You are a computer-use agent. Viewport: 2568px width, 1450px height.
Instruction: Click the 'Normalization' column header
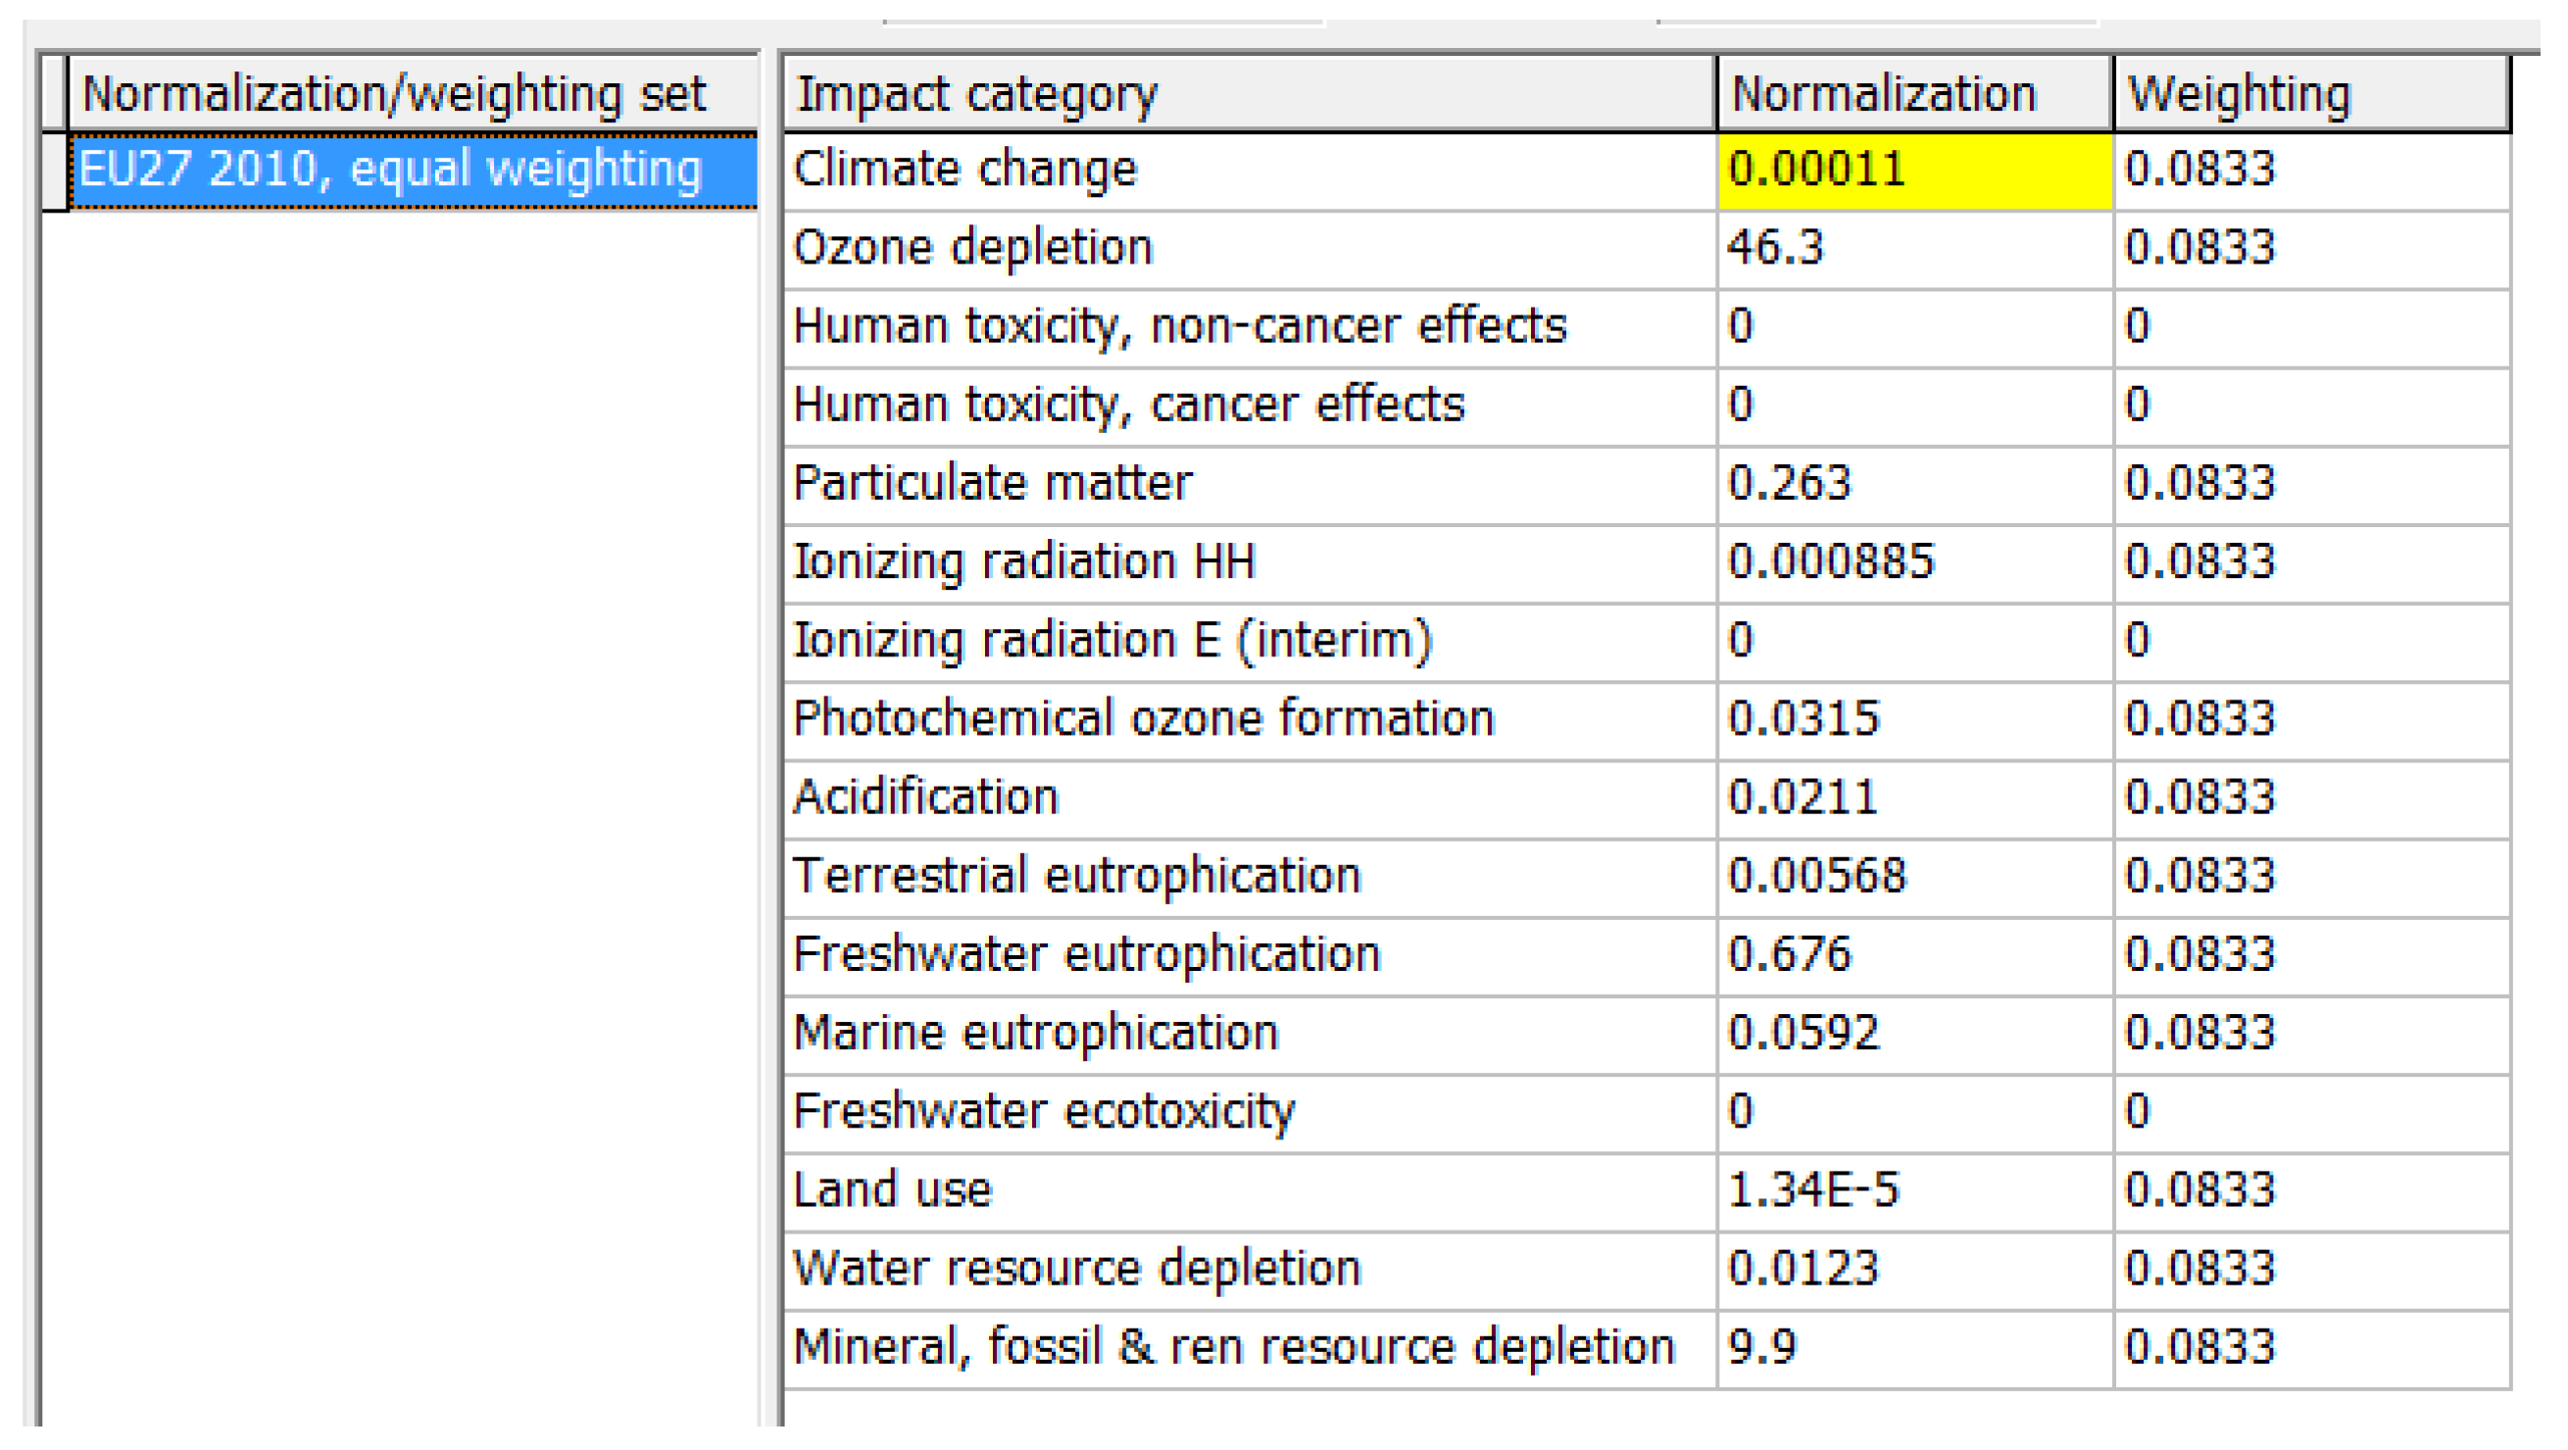(x=1915, y=95)
